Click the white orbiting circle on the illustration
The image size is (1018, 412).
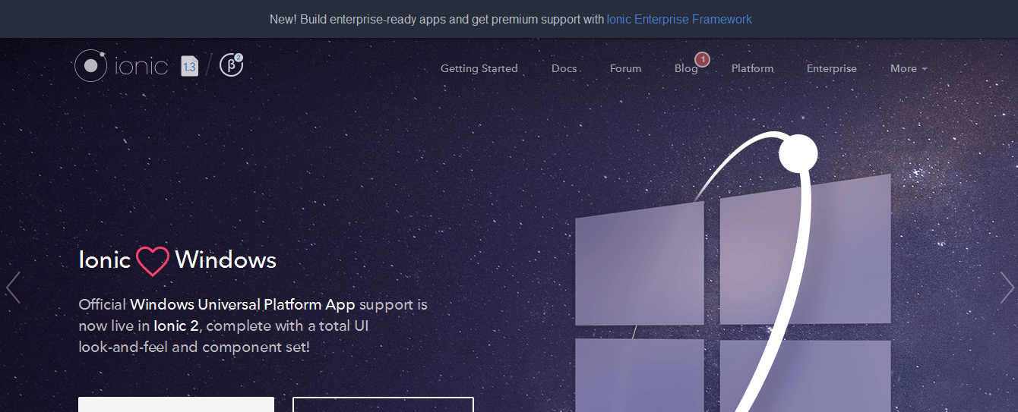[x=798, y=153]
